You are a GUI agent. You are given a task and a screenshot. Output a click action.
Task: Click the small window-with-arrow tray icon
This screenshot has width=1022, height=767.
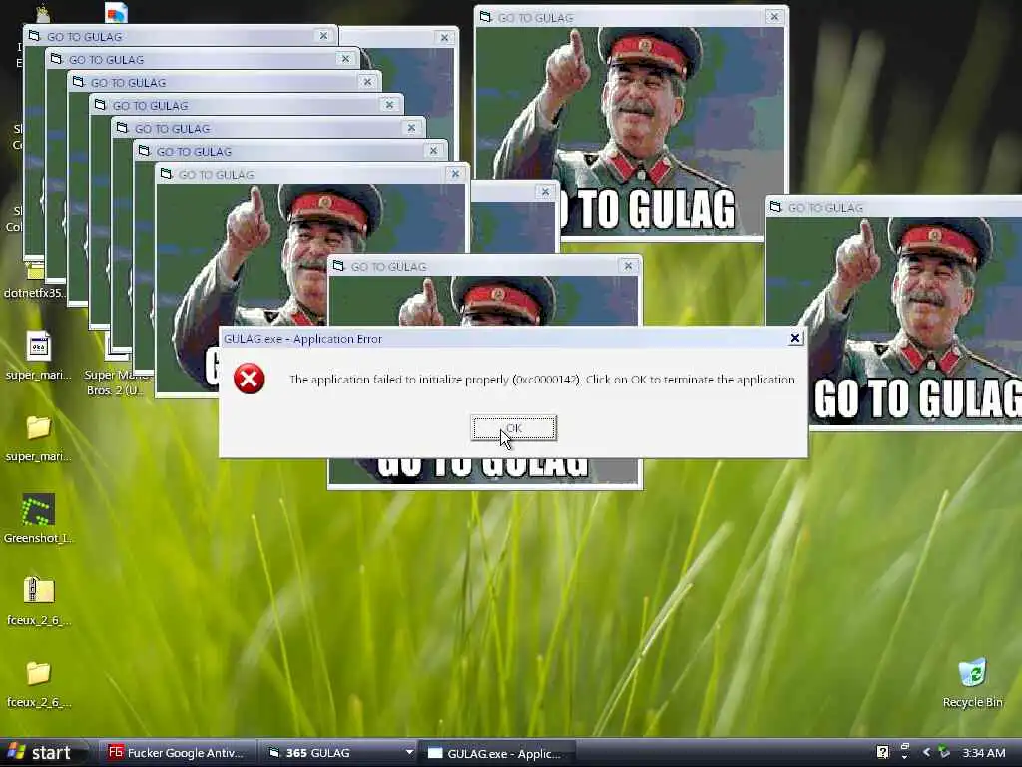click(x=904, y=752)
